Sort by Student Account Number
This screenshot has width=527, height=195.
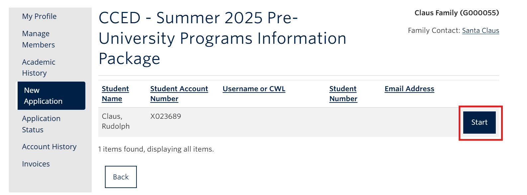(179, 94)
